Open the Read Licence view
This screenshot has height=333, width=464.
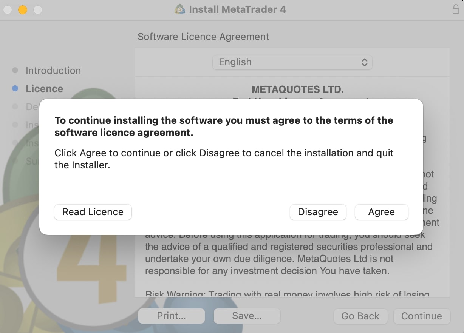[93, 212]
